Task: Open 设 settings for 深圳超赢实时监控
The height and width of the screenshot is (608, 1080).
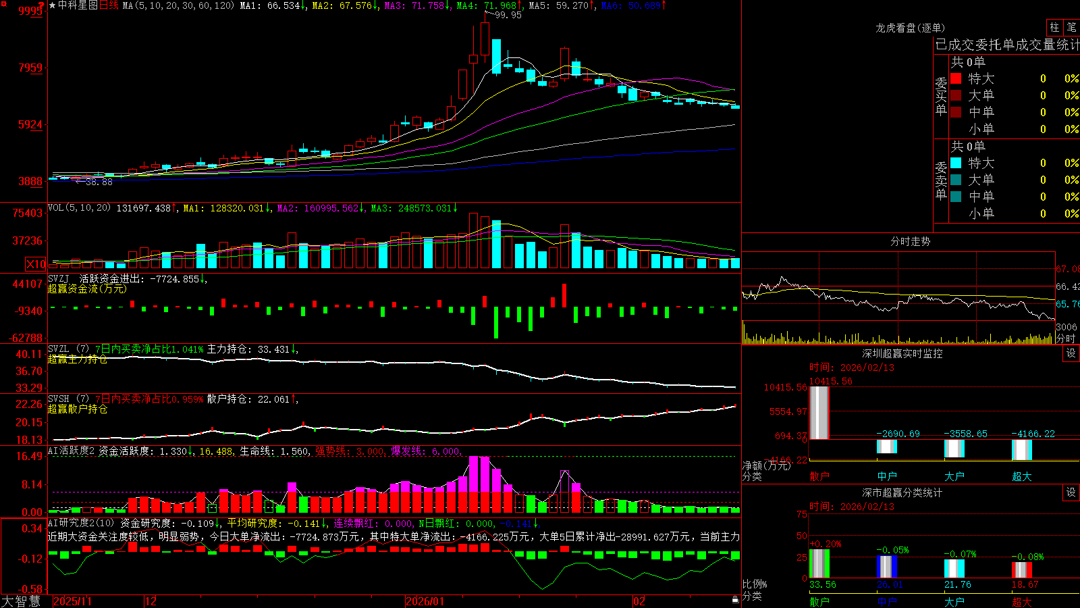Action: click(1071, 354)
